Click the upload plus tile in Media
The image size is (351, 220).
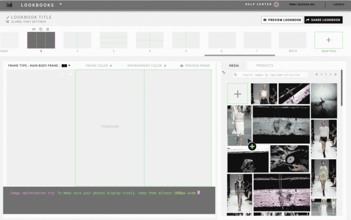tap(238, 94)
